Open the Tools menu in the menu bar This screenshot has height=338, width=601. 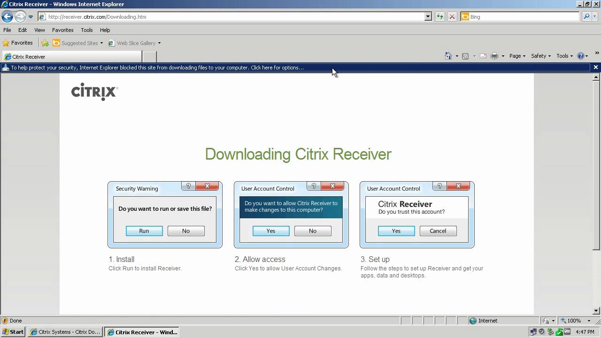pos(86,30)
